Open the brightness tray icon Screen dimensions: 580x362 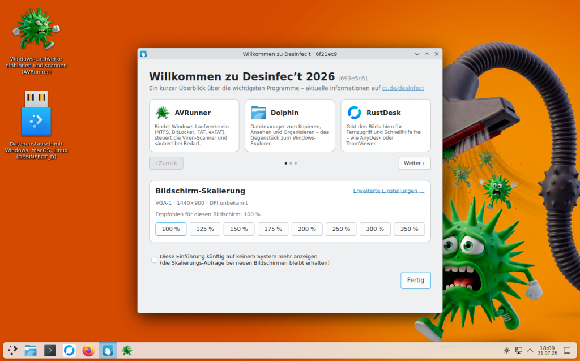tap(507, 350)
